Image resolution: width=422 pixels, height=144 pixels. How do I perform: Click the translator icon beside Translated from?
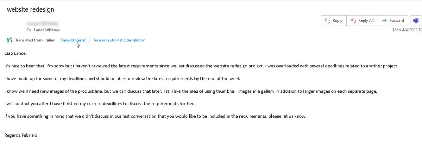tap(9, 40)
